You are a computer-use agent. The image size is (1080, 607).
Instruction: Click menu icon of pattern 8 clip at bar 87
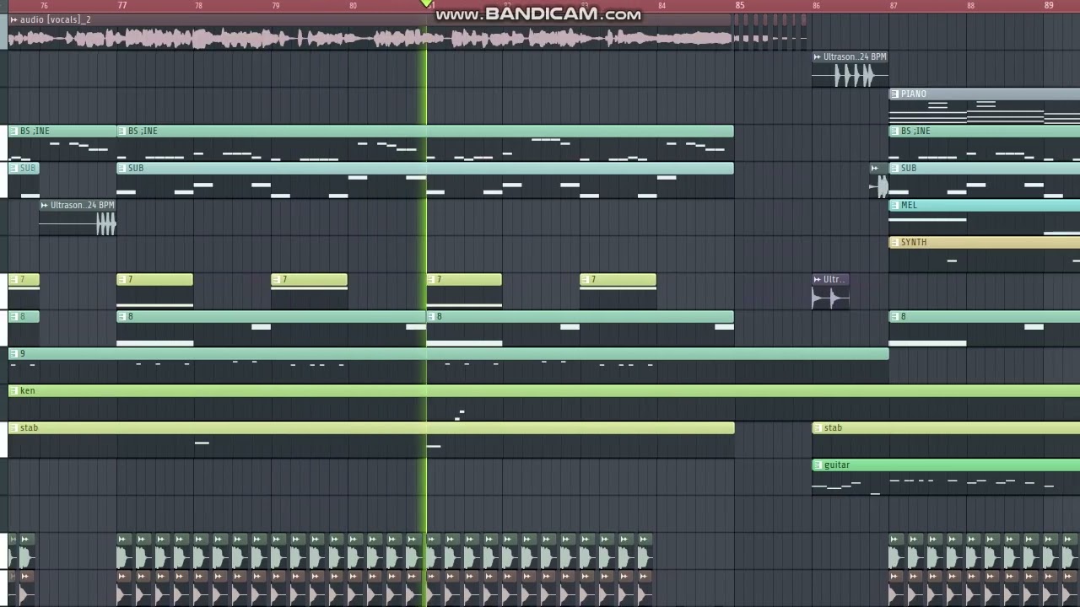pyautogui.click(x=894, y=316)
